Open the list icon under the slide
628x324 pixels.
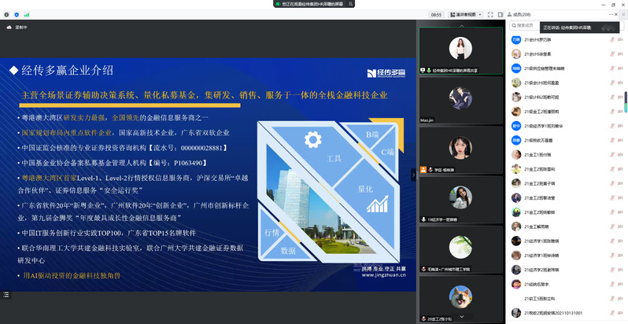(x=6, y=294)
